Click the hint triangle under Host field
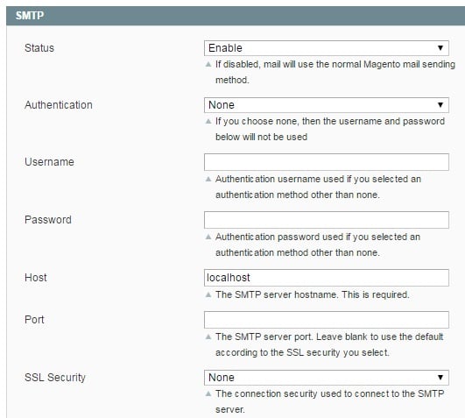The height and width of the screenshot is (418, 465). click(x=208, y=294)
